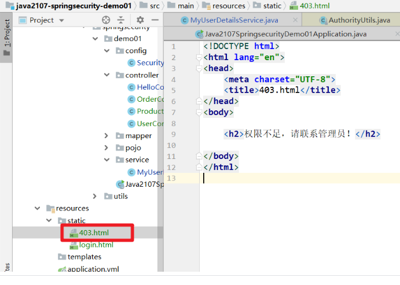This screenshot has width=400, height=285.
Task: Click the h2 text 权限不足，请联系管理员！
Action: pos(297,134)
